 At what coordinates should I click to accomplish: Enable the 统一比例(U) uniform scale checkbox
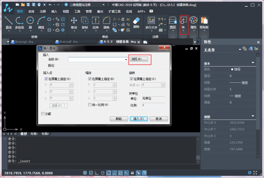pos(90,105)
